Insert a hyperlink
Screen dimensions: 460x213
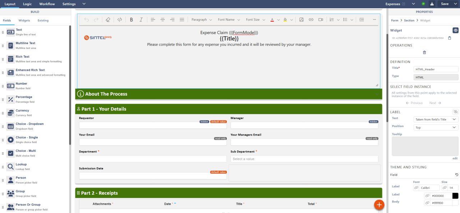click(x=311, y=20)
